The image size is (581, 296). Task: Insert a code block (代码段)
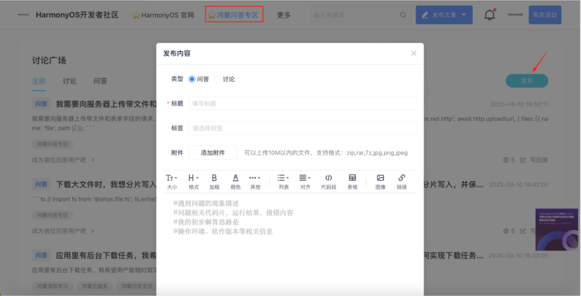328,182
